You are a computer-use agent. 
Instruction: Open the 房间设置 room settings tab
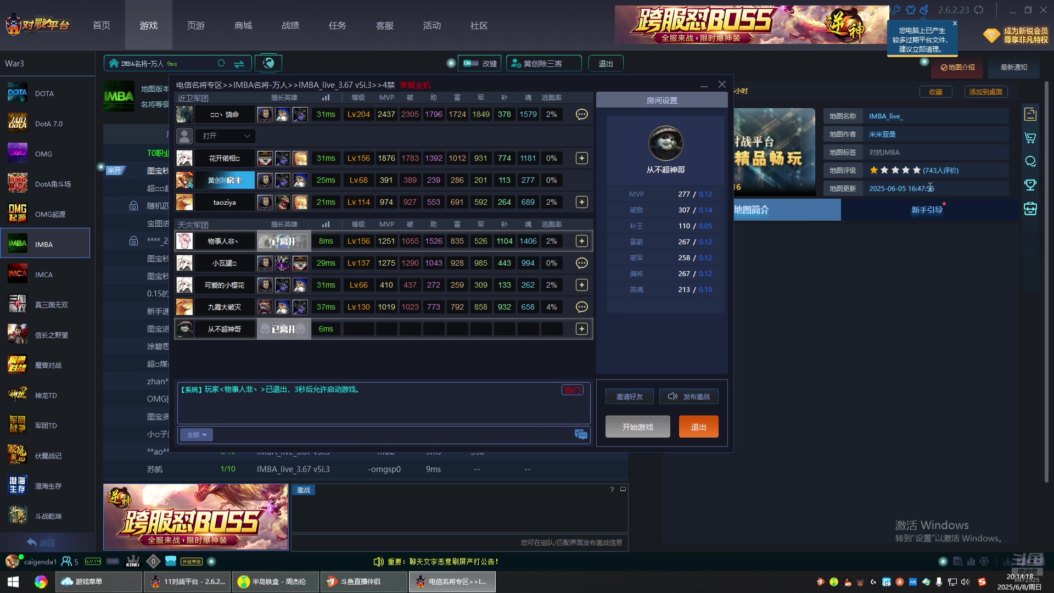click(x=662, y=100)
